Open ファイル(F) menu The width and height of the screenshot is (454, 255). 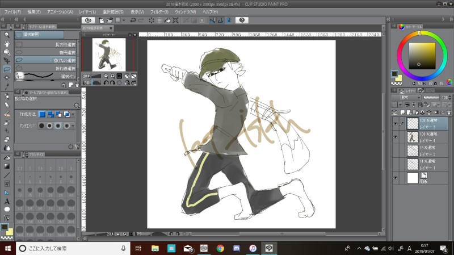tap(12, 12)
